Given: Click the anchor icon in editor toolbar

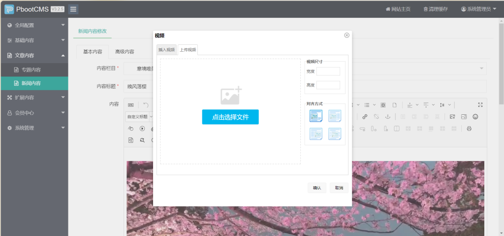Looking at the screenshot, I should (387, 117).
